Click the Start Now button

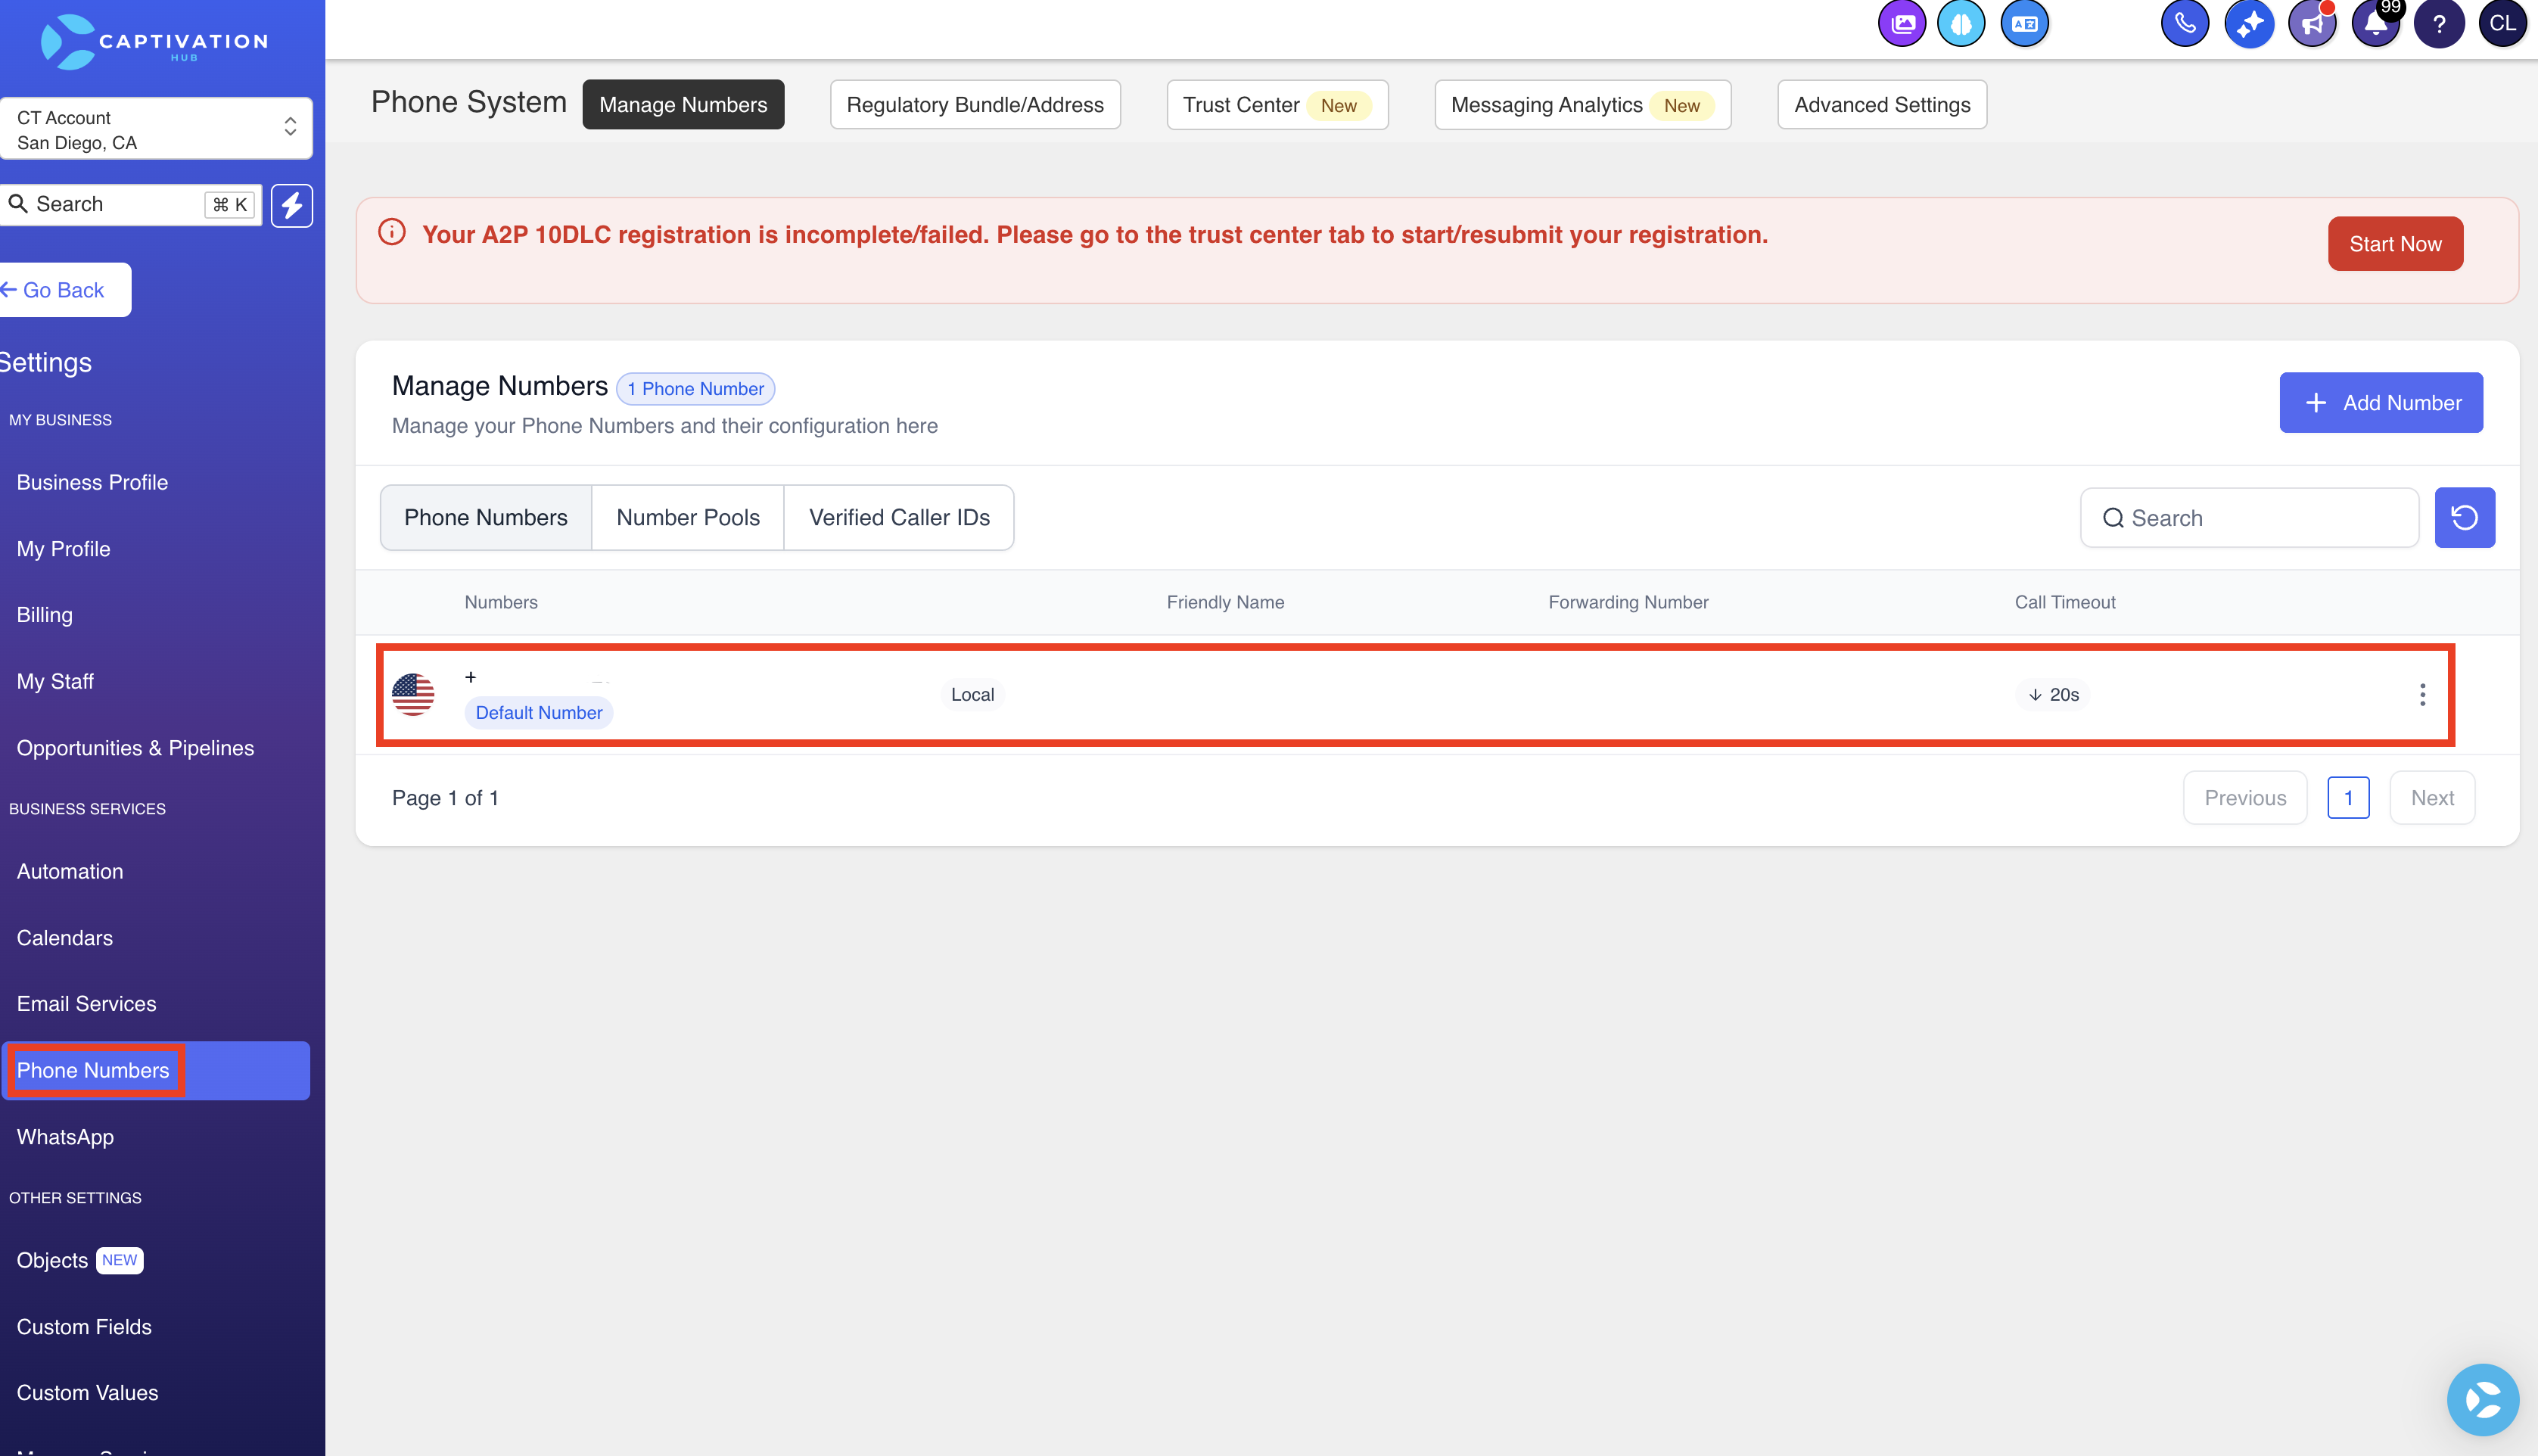tap(2394, 243)
